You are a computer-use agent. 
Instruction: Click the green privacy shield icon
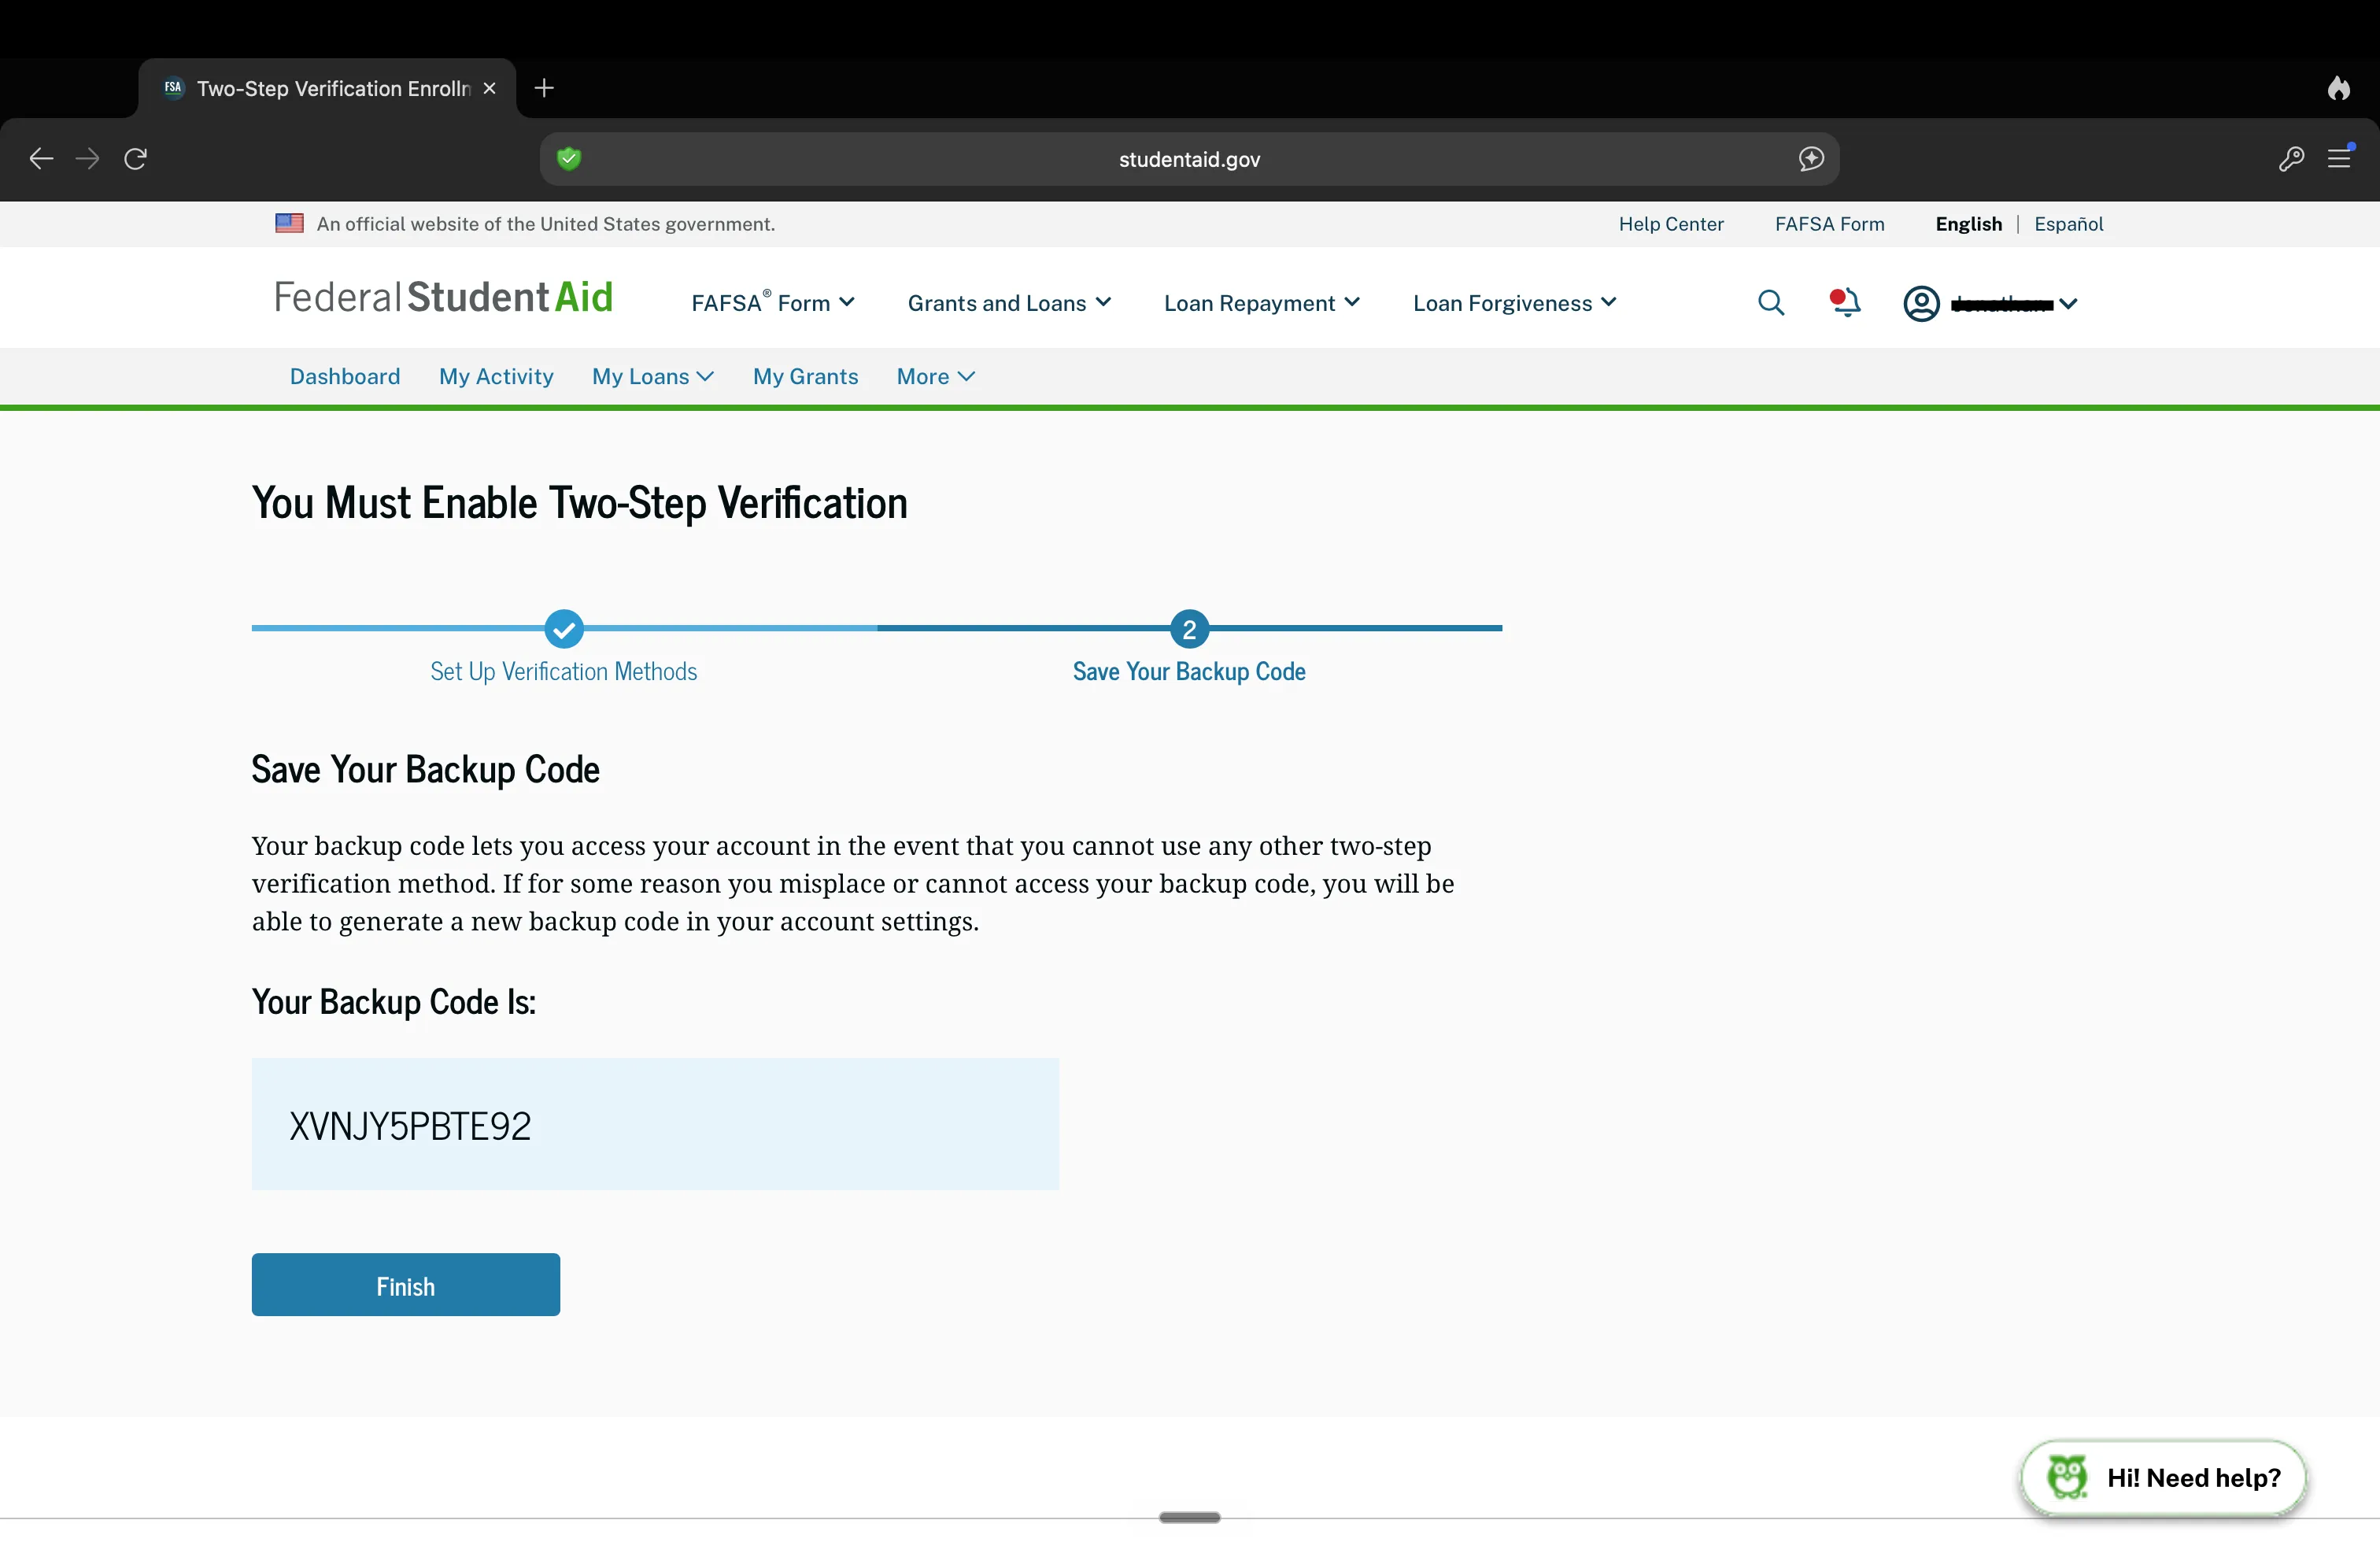pos(569,158)
